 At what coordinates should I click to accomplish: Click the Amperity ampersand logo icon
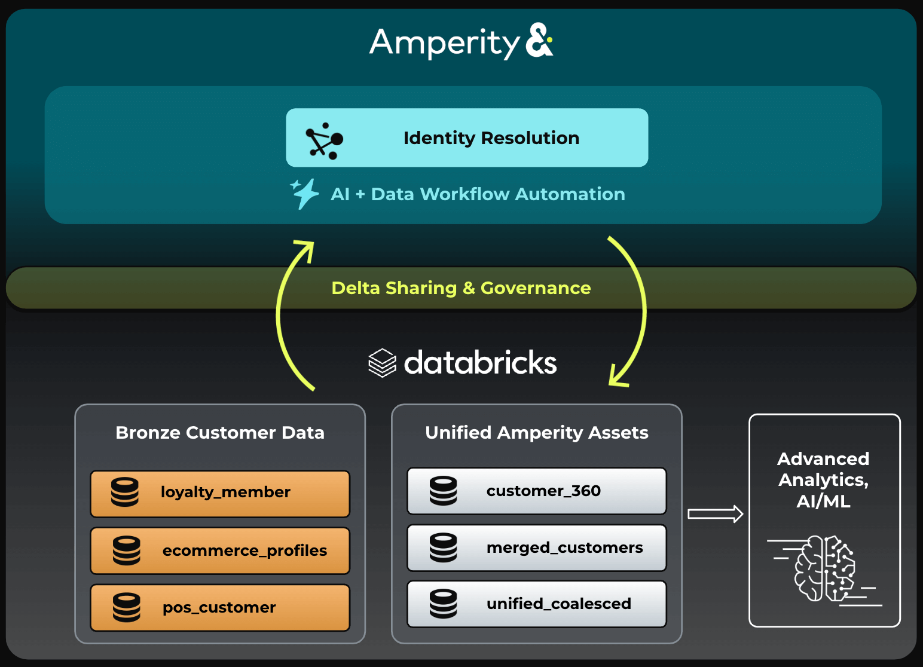point(539,40)
